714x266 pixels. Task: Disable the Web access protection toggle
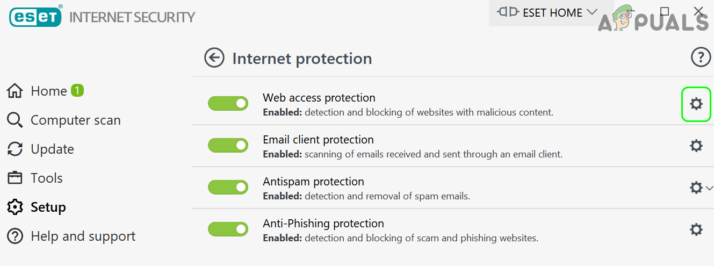pyautogui.click(x=228, y=104)
